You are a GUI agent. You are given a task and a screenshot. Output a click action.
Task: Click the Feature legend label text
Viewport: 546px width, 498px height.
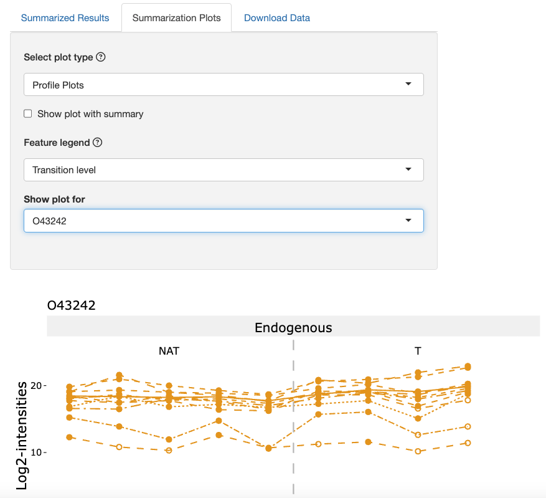[57, 142]
